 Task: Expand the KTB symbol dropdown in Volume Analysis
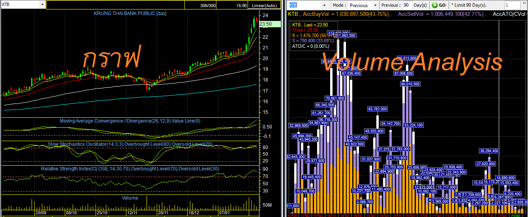[323, 5]
